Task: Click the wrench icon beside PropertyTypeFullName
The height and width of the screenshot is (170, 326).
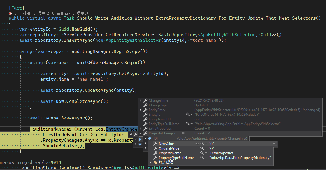Action: (x=155, y=158)
